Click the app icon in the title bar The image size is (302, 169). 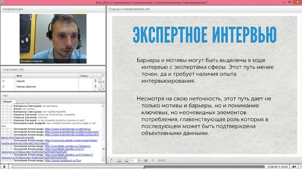[2, 2]
